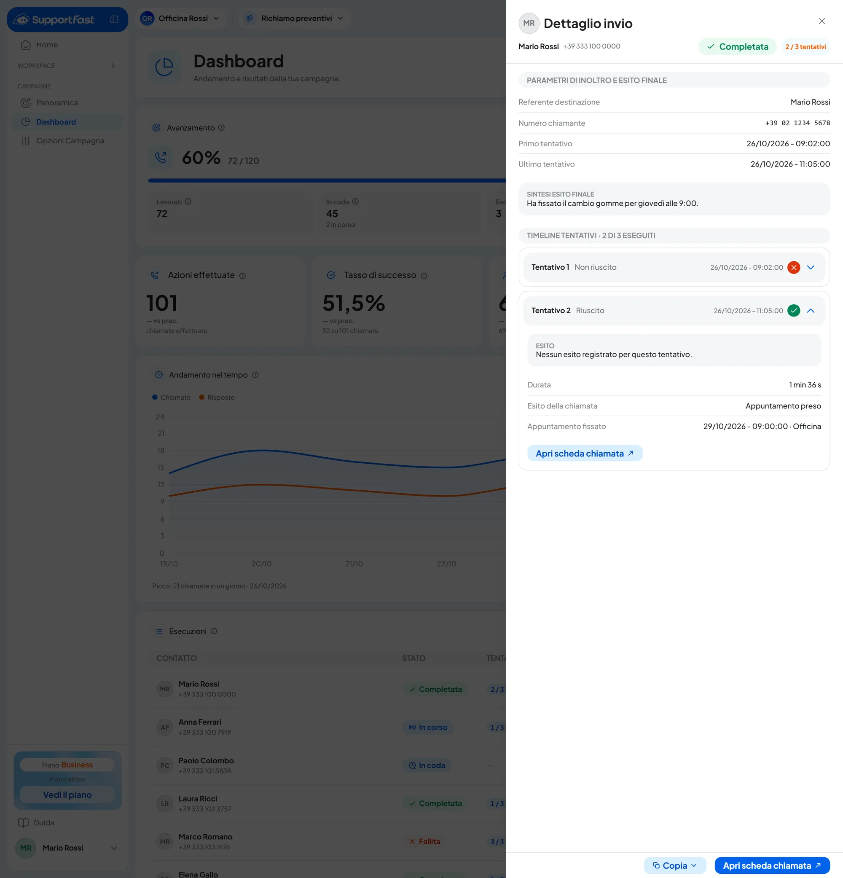Click the 2 / 3 tentativi badge
843x878 pixels.
point(805,47)
